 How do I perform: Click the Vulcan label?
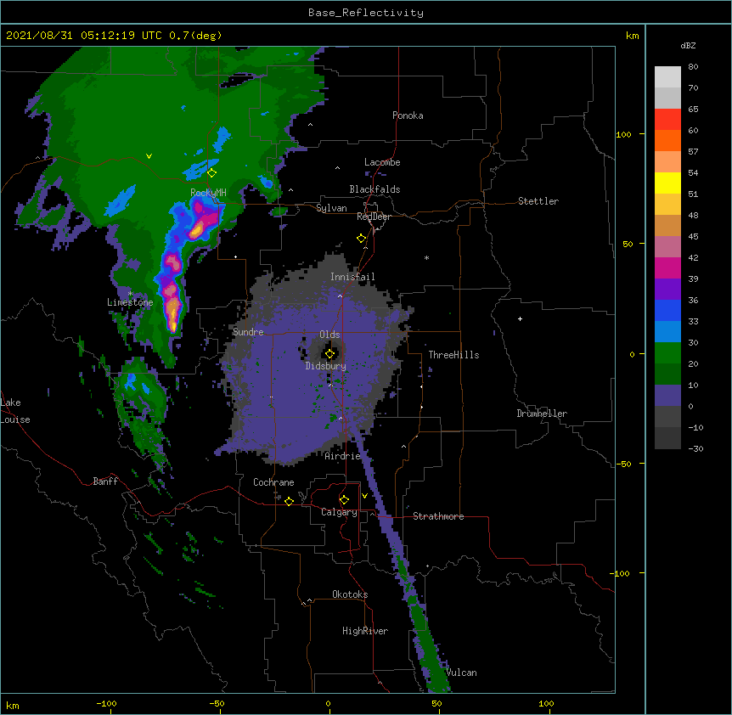point(461,673)
